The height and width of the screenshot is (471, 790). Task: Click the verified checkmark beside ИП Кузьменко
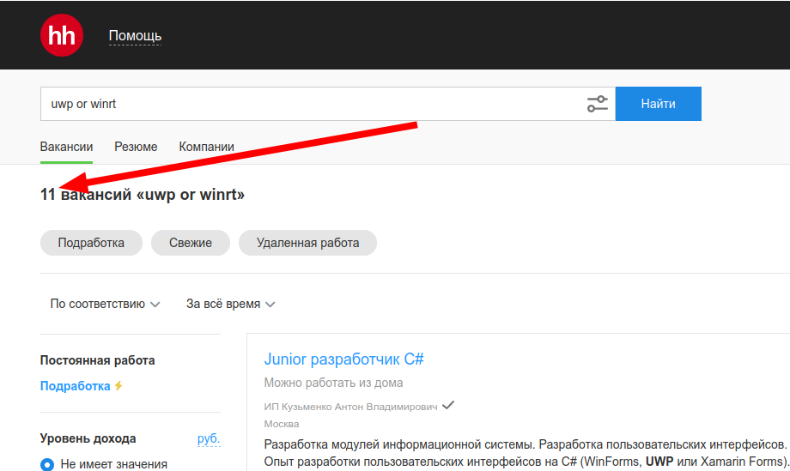pos(448,405)
